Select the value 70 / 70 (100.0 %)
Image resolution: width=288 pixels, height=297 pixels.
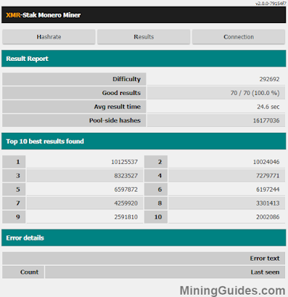(x=255, y=93)
